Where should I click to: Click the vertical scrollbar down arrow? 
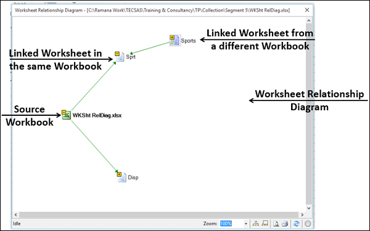tap(309, 208)
